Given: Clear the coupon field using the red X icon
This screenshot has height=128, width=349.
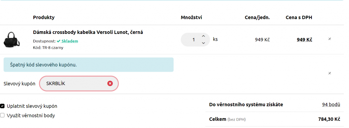Looking at the screenshot, I should tap(110, 84).
